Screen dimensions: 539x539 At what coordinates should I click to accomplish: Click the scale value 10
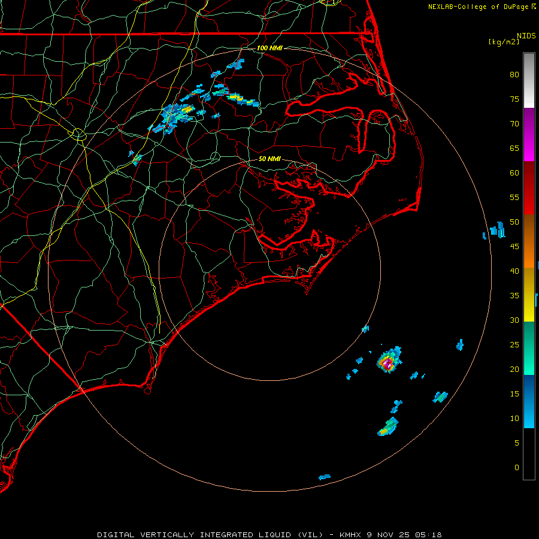pyautogui.click(x=514, y=419)
